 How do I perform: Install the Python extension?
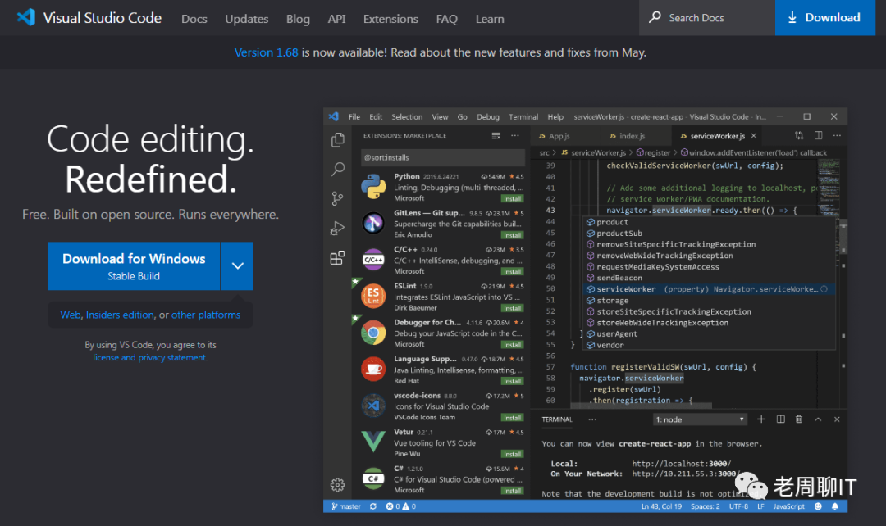[512, 198]
